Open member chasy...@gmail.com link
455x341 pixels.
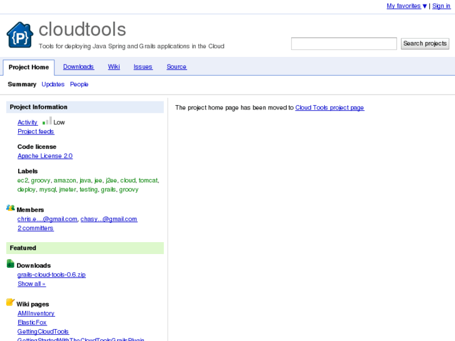[x=109, y=219]
